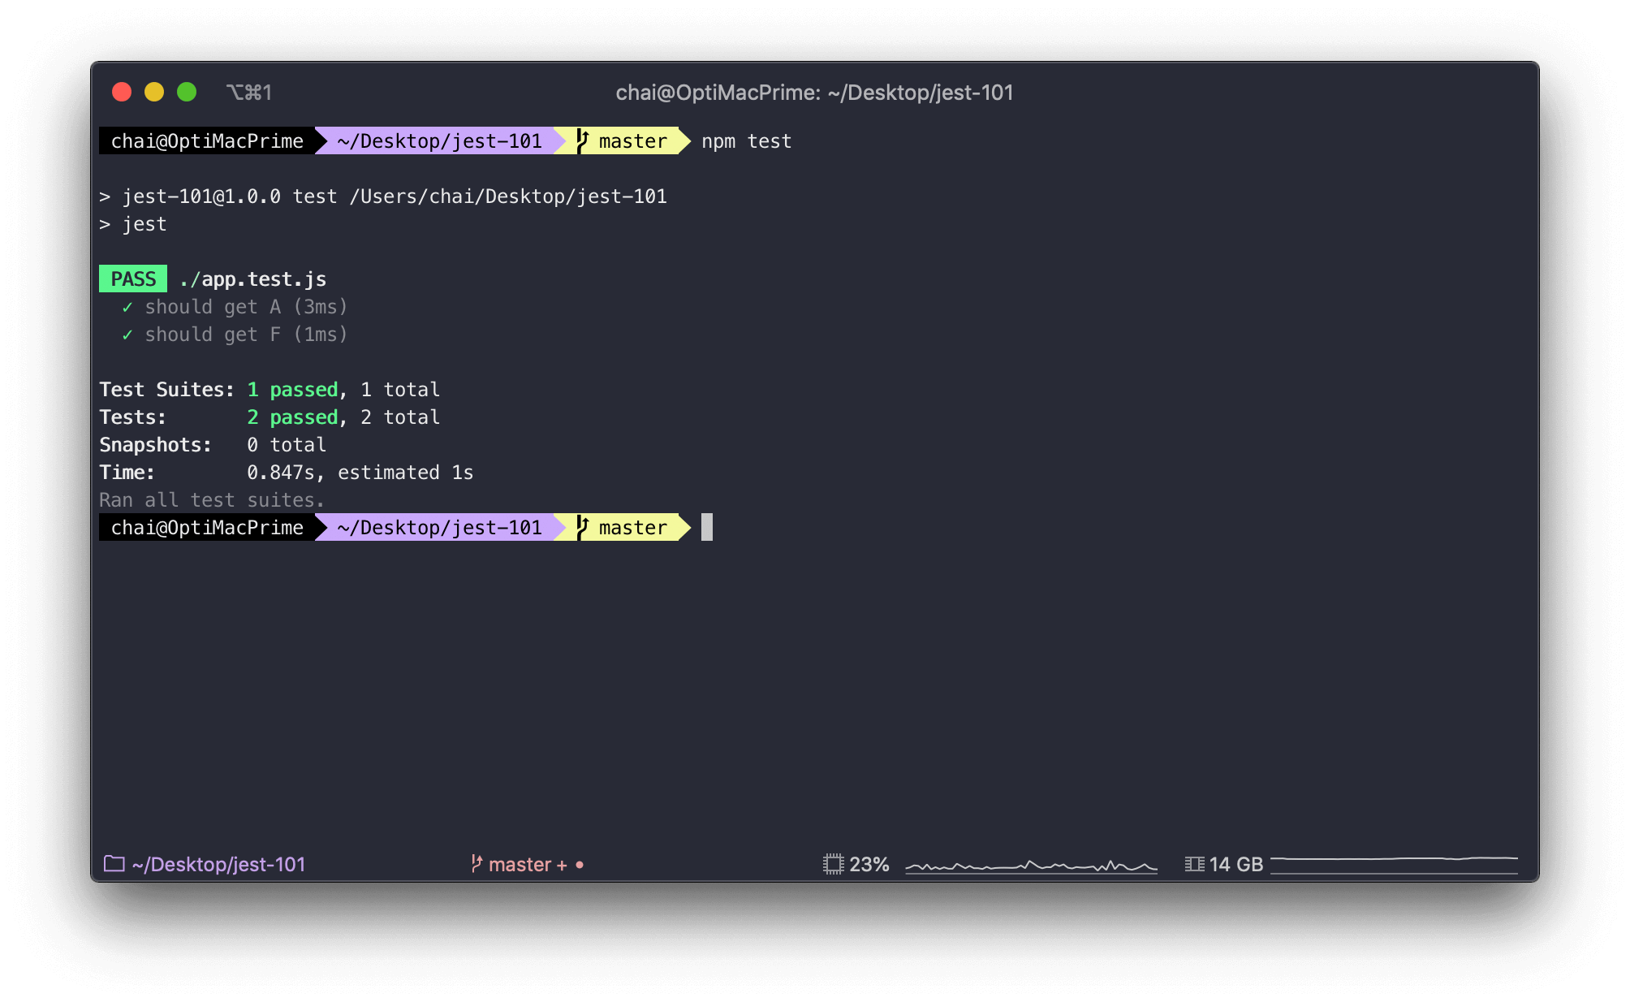The width and height of the screenshot is (1630, 1002).
Task: Click '1 passed' in Test Suites row
Action: pos(292,390)
